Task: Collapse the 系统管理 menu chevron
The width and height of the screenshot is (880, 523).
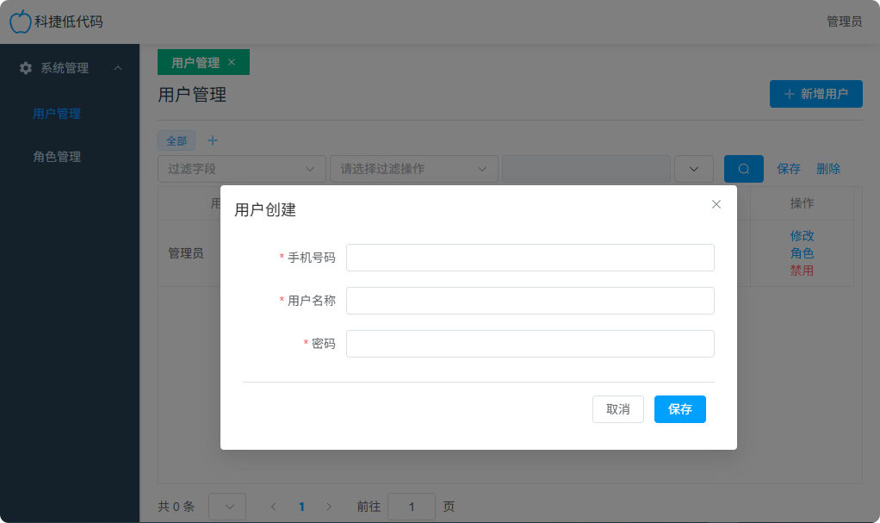Action: coord(118,68)
